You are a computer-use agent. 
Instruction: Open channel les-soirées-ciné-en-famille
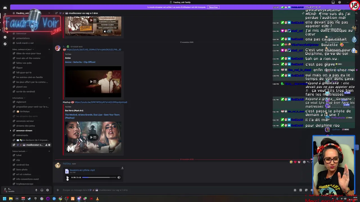click(29, 77)
